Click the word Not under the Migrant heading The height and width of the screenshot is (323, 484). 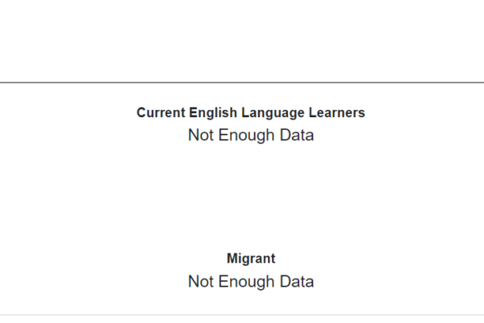201,282
